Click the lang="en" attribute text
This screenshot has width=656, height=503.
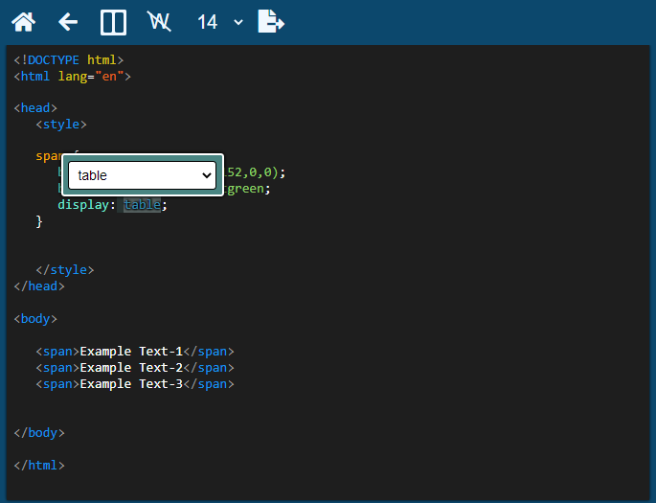[x=91, y=76]
